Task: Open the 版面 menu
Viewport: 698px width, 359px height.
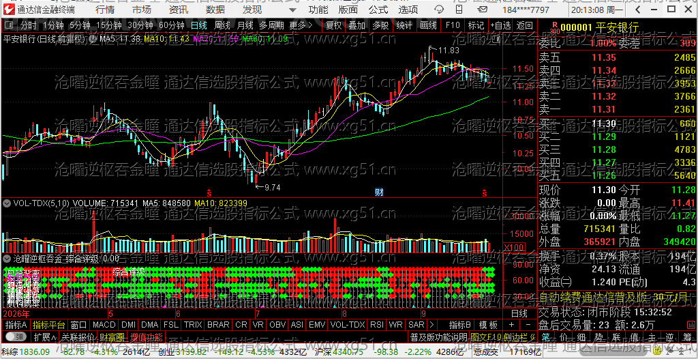Action: [348, 10]
